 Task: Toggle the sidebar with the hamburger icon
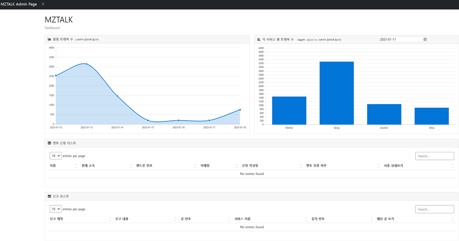coord(43,4)
